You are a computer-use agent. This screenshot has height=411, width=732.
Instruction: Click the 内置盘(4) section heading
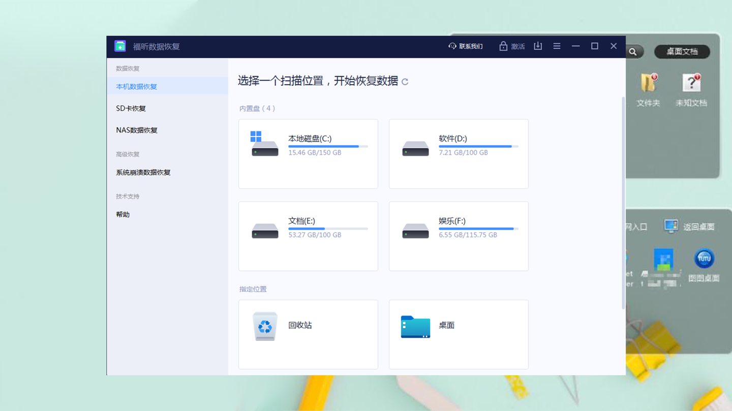click(x=257, y=108)
